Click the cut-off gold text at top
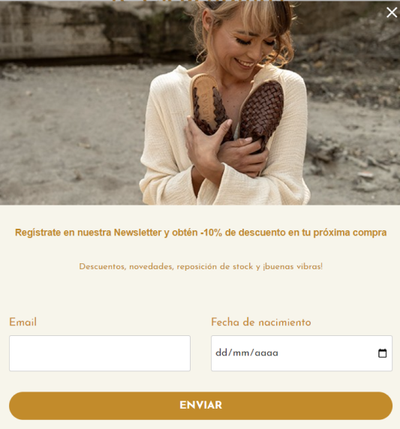This screenshot has height=429, width=400. [x=198, y=1]
